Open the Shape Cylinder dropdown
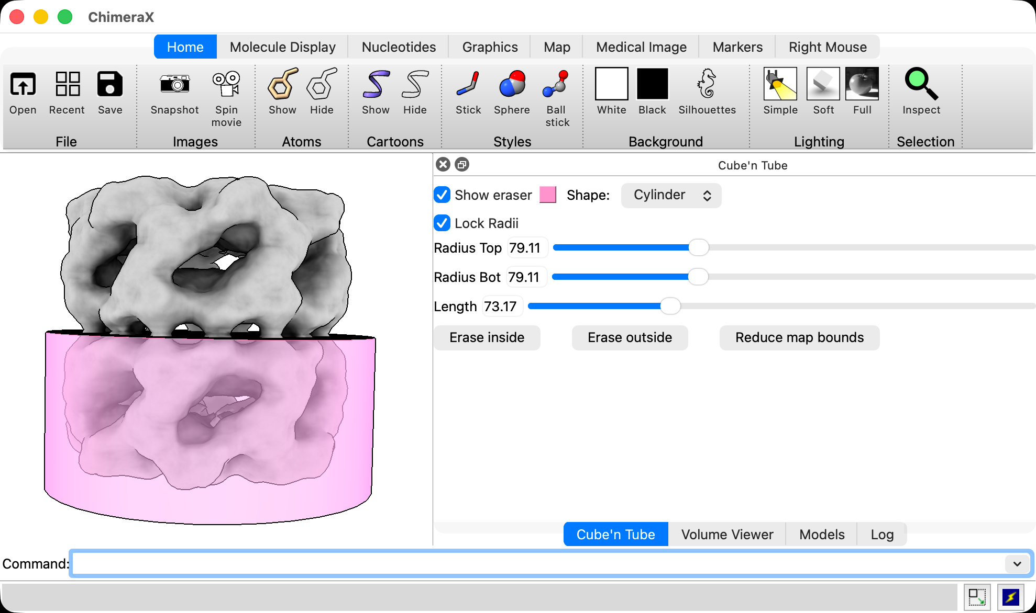 click(x=670, y=195)
